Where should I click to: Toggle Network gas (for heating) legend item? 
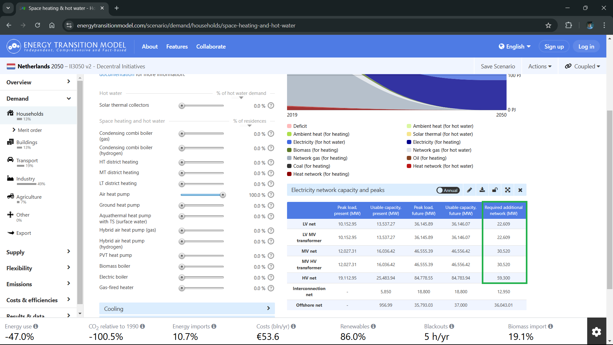coord(317,158)
